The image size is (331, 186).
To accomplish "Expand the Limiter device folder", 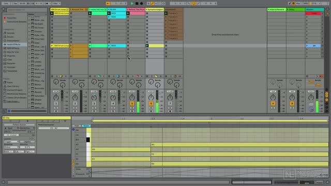I will coord(29,62).
